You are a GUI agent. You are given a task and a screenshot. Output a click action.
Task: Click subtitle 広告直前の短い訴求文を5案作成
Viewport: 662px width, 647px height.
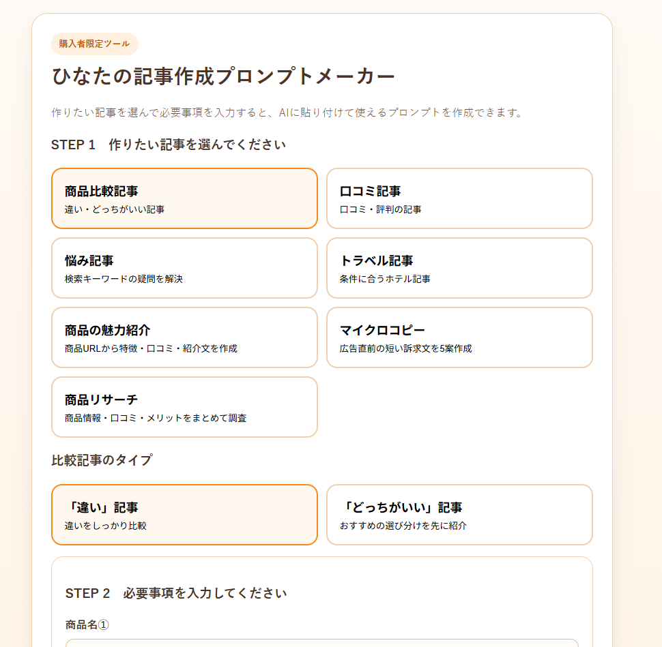(405, 349)
